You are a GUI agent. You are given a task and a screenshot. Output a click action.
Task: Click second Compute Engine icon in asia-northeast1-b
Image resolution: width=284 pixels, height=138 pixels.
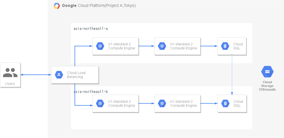(x=162, y=103)
